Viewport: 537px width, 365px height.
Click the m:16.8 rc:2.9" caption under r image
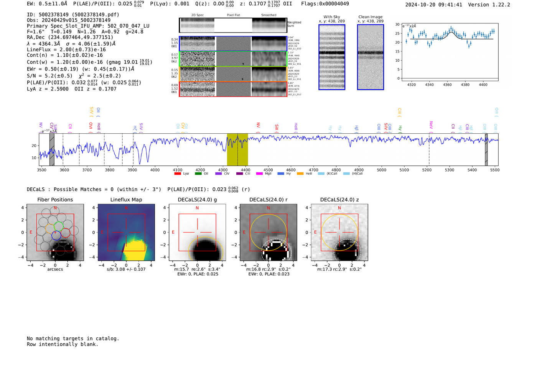(x=268, y=269)
